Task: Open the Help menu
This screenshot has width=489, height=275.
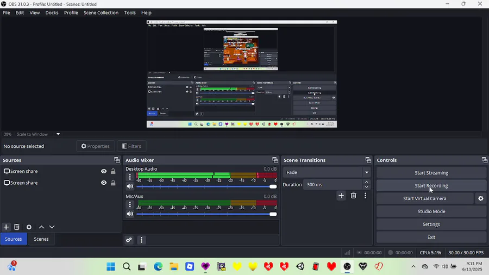Action: [x=146, y=13]
